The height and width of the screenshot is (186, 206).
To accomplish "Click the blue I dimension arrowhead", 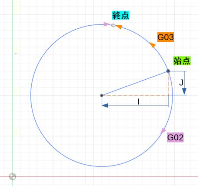I will pyautogui.click(x=105, y=105).
